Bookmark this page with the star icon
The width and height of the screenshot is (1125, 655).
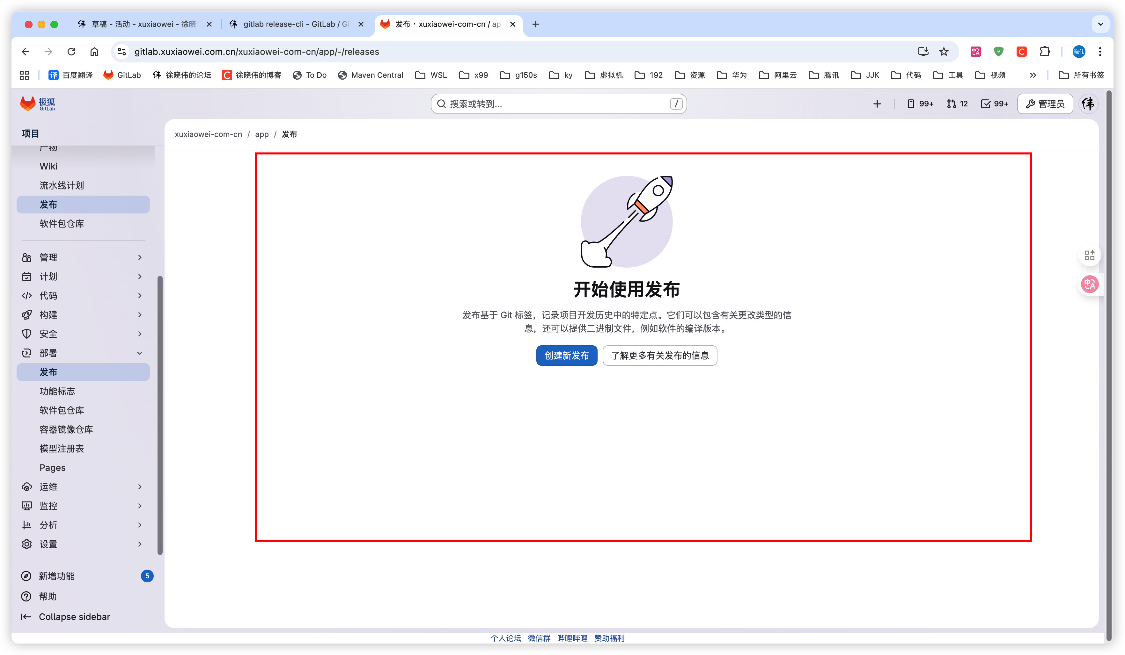click(944, 52)
